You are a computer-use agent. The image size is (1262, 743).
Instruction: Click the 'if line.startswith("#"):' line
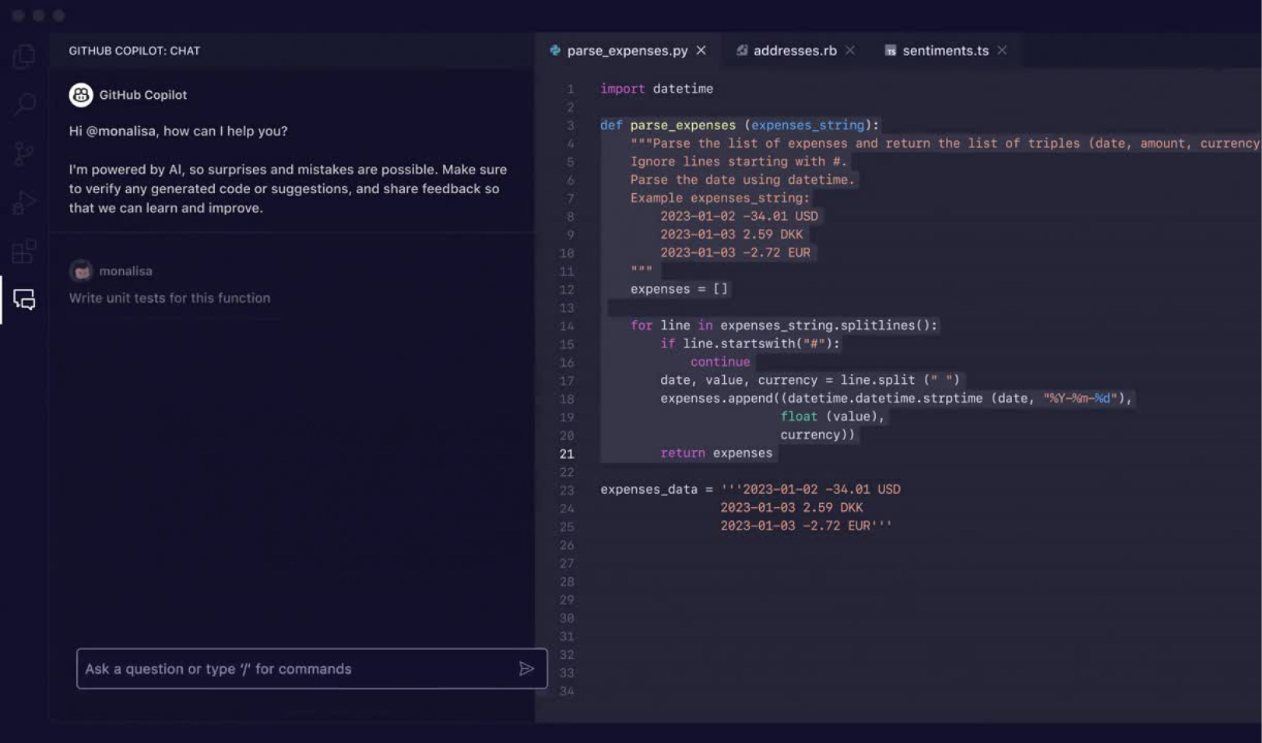tap(751, 343)
